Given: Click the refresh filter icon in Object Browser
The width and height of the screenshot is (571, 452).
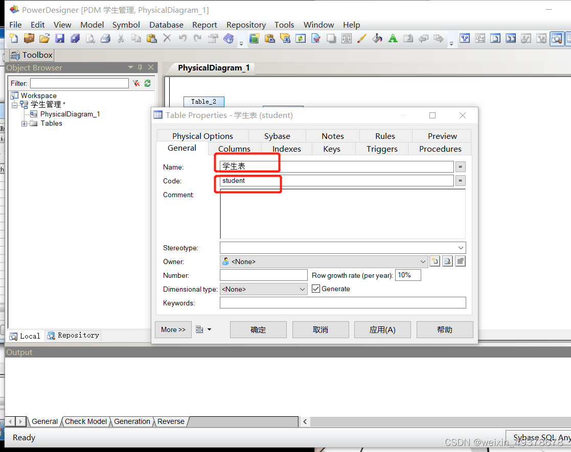Looking at the screenshot, I should [x=148, y=83].
